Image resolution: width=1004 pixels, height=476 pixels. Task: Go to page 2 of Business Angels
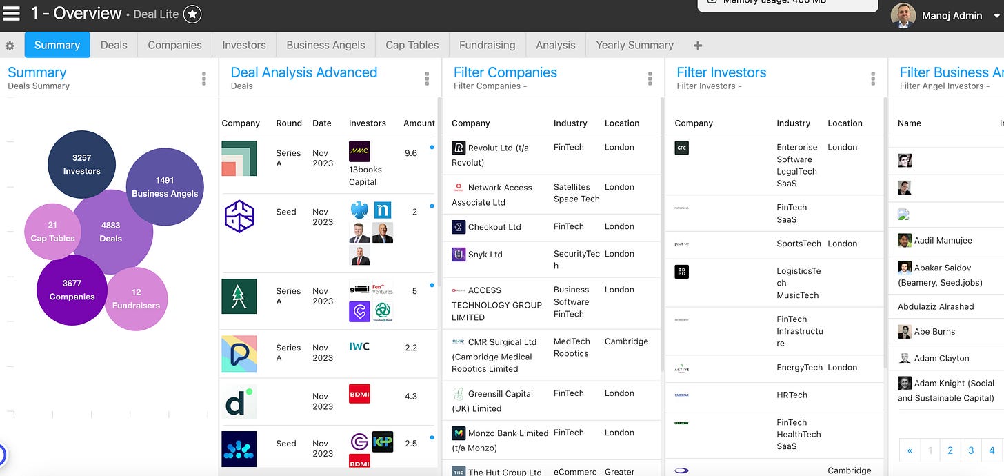950,450
